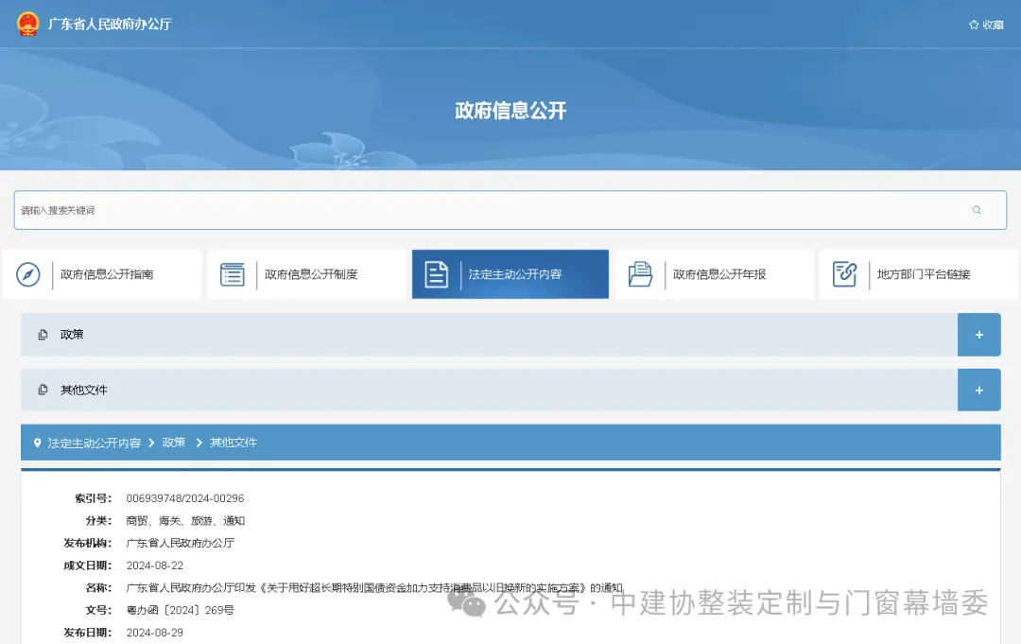The image size is (1021, 644).
Task: Open 政府信息公开制度 tab
Action: click(x=306, y=274)
